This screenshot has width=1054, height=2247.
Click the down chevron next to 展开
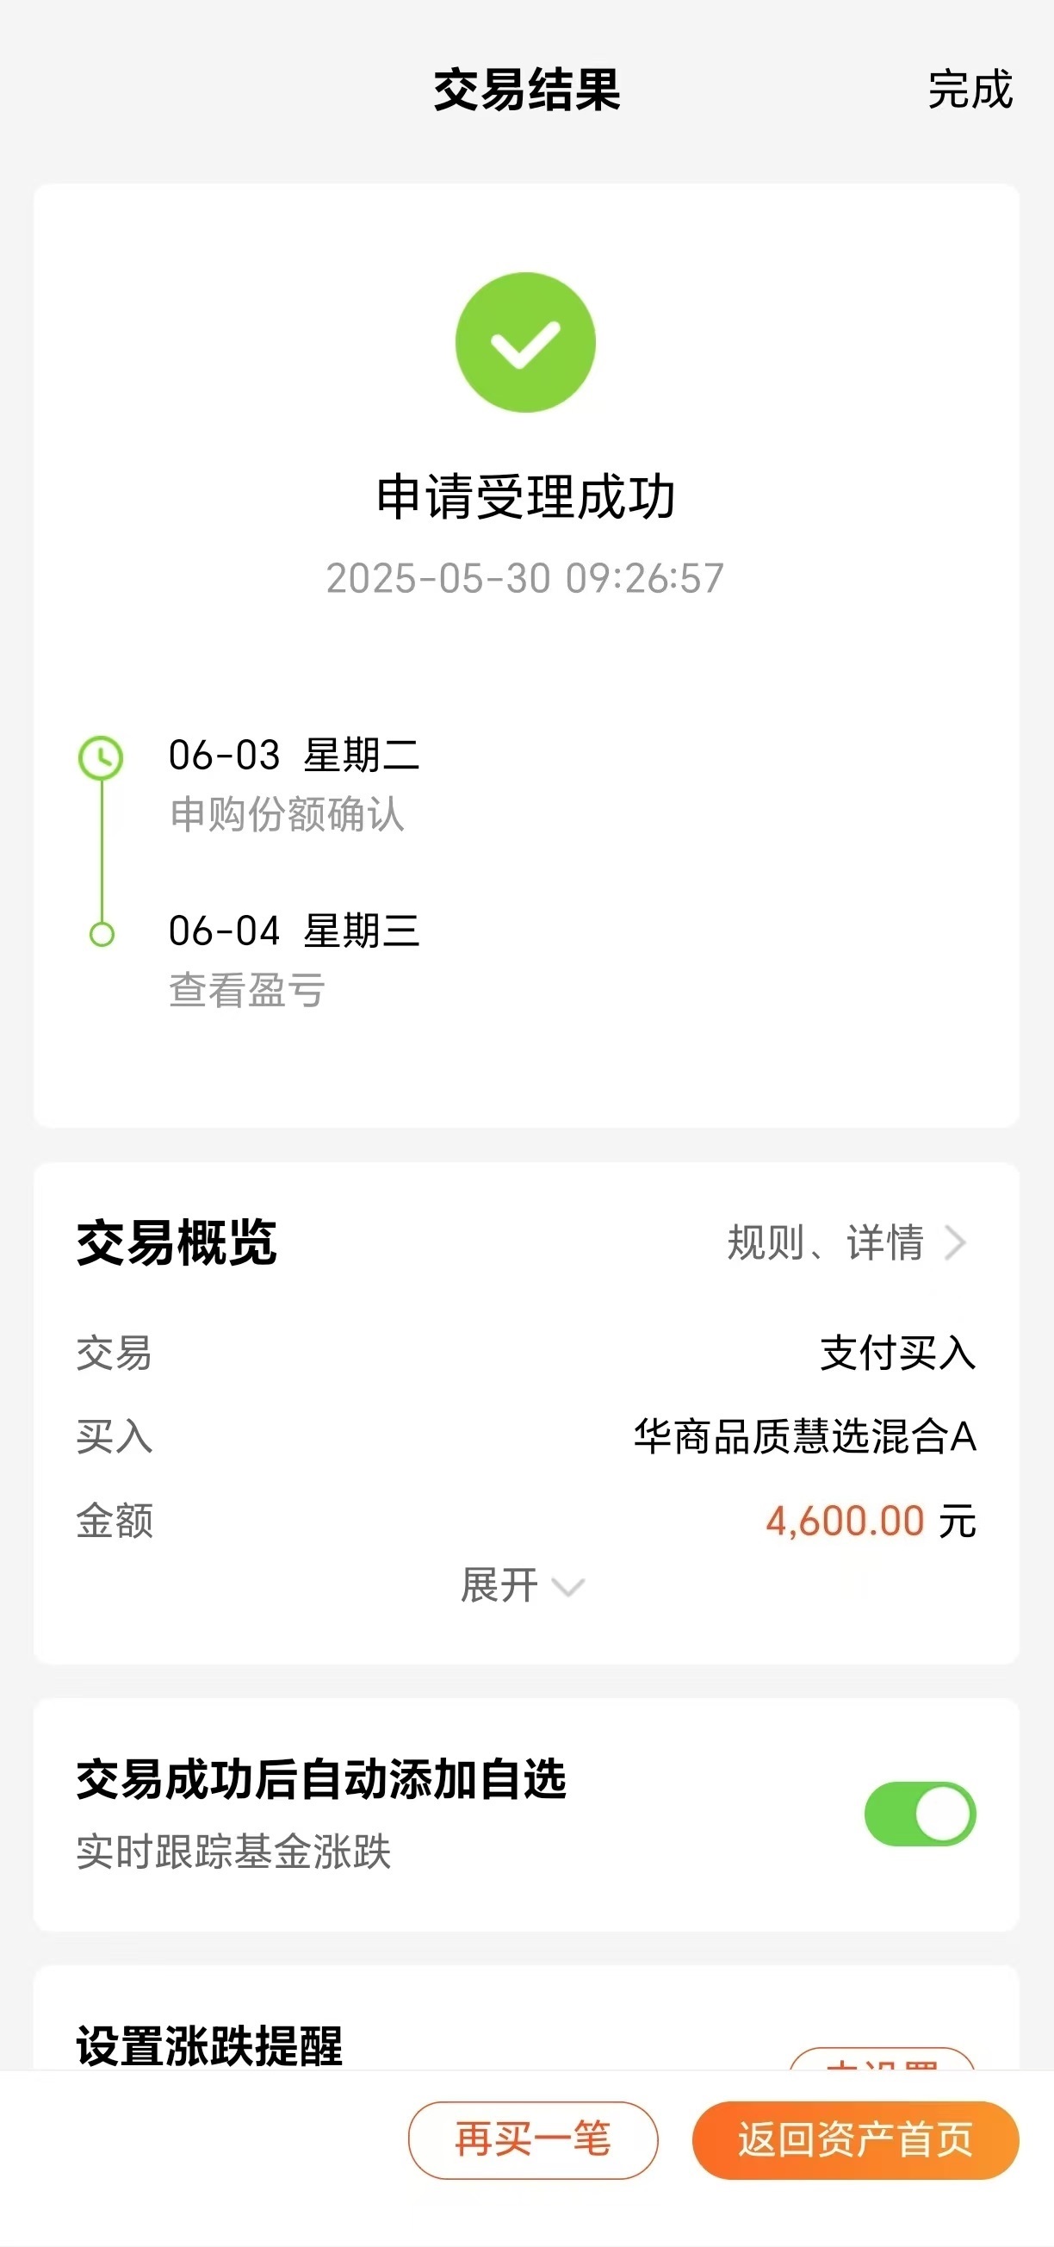click(568, 1587)
